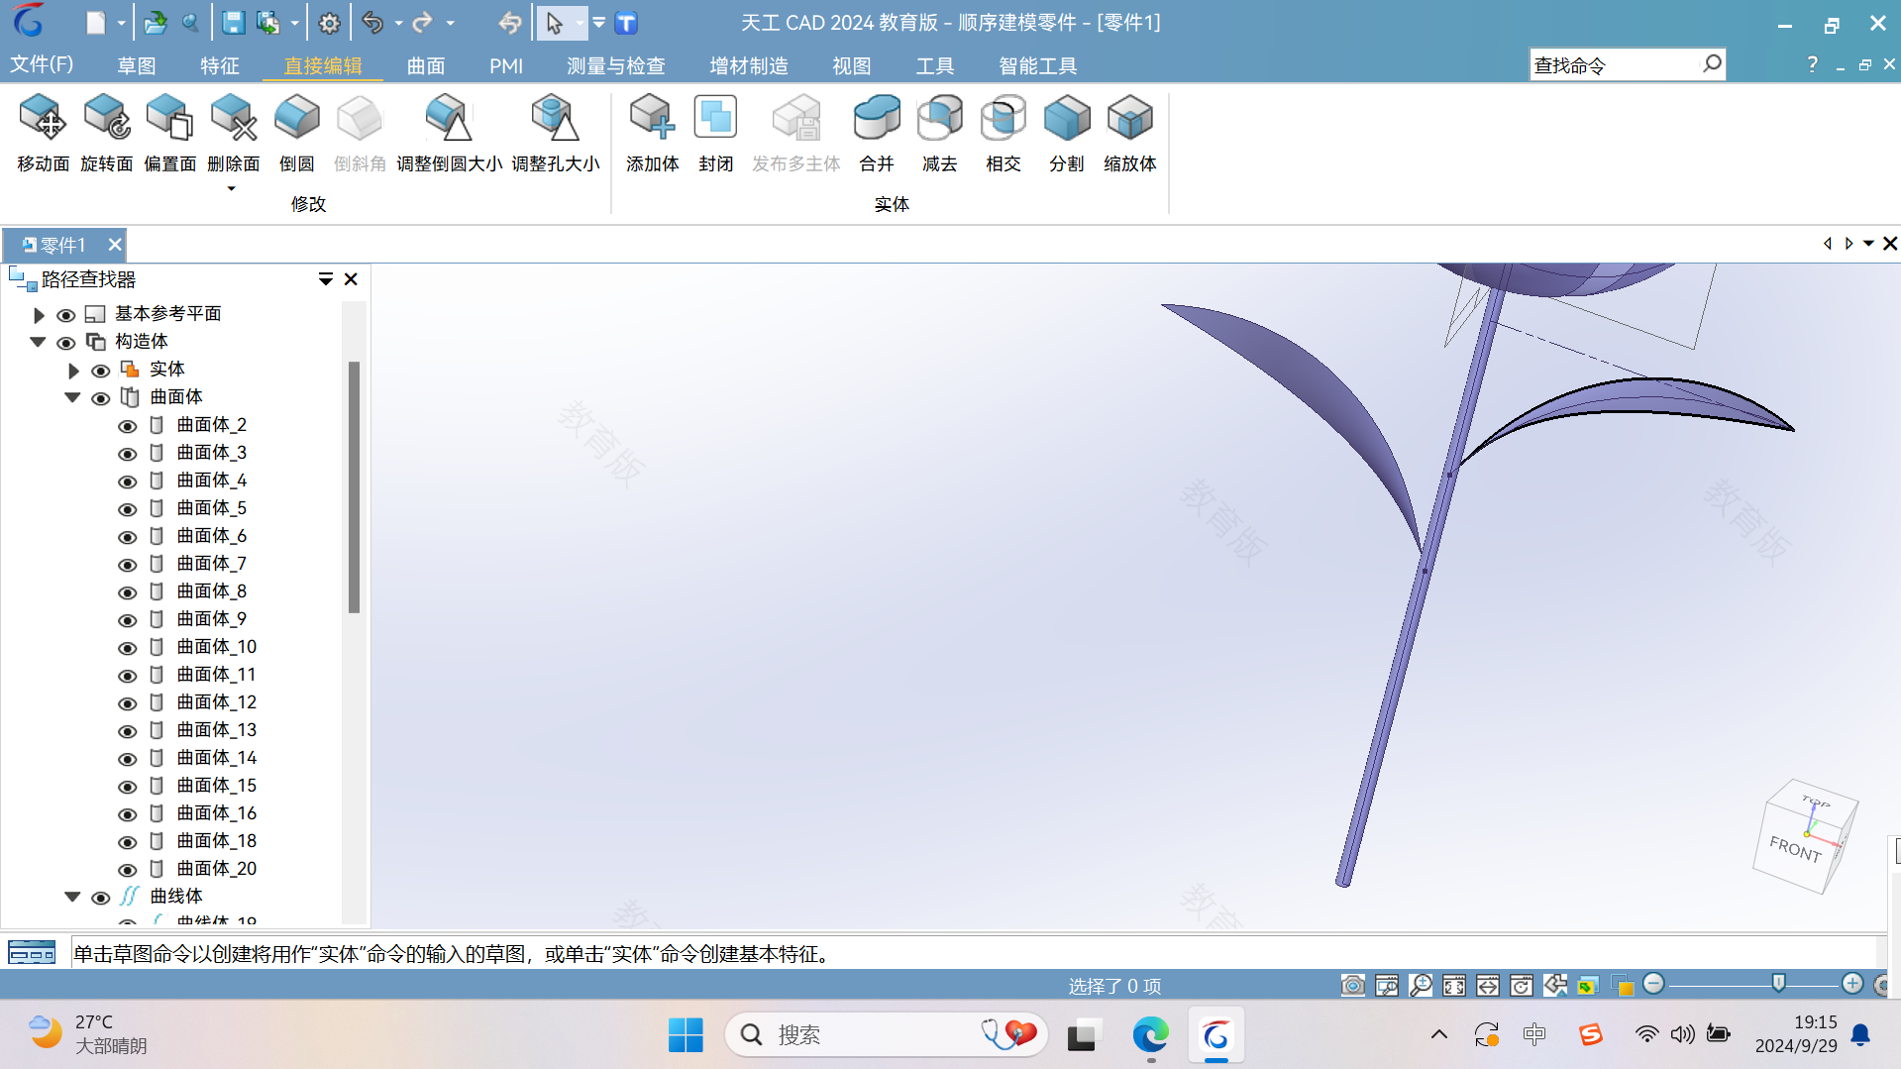1901x1069 pixels.
Task: Click the New document icon
Action: pos(95,23)
